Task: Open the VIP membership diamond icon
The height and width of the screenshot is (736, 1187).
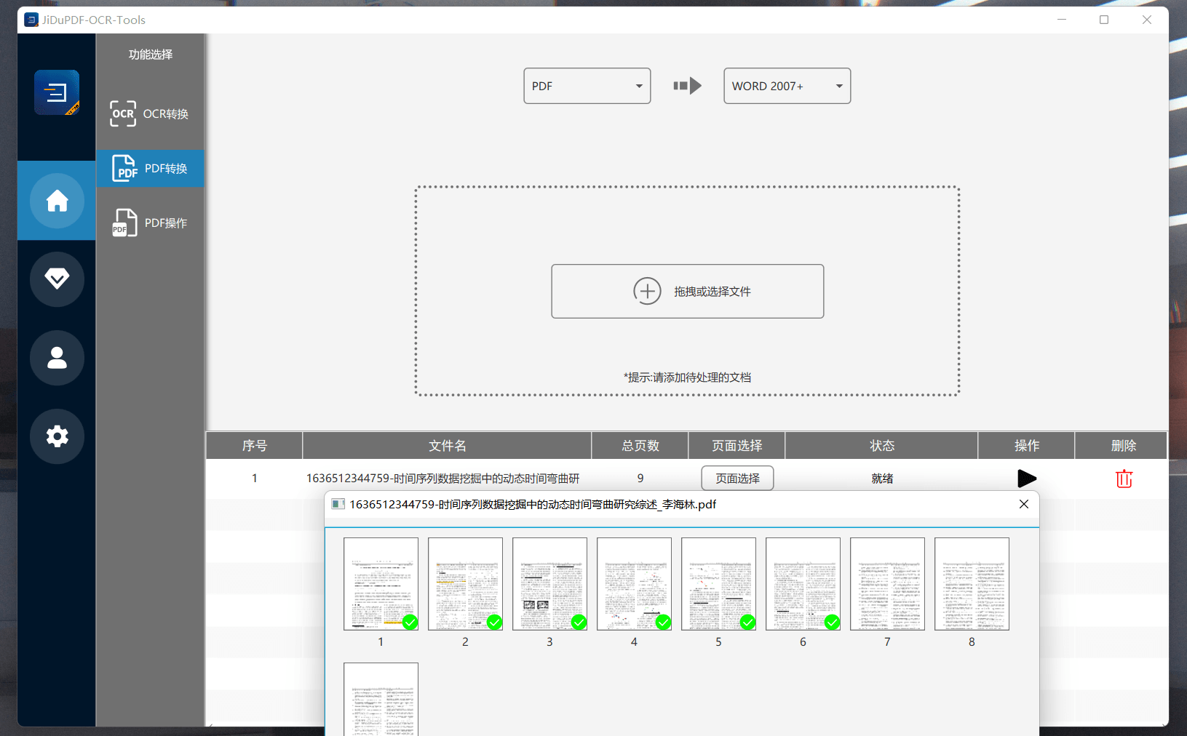Action: coord(56,279)
